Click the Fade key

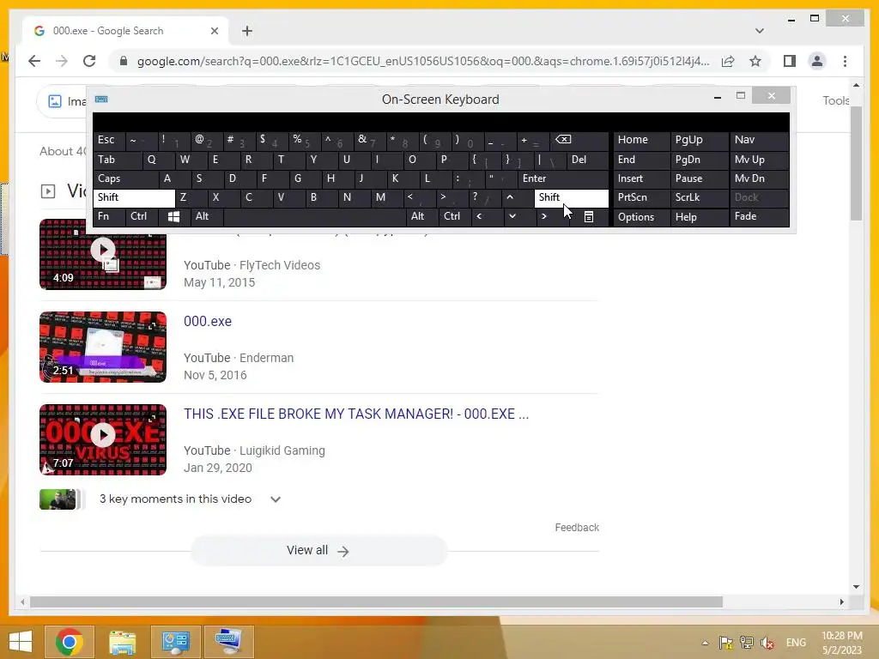tap(759, 216)
